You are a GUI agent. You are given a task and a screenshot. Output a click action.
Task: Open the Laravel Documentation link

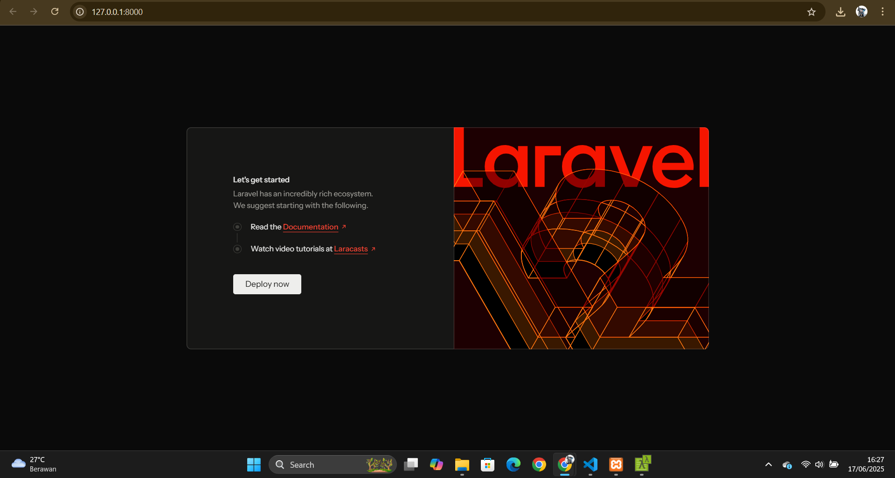(311, 227)
